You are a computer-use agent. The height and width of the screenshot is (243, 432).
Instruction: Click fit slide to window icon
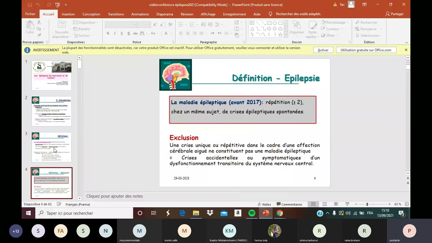point(407,204)
